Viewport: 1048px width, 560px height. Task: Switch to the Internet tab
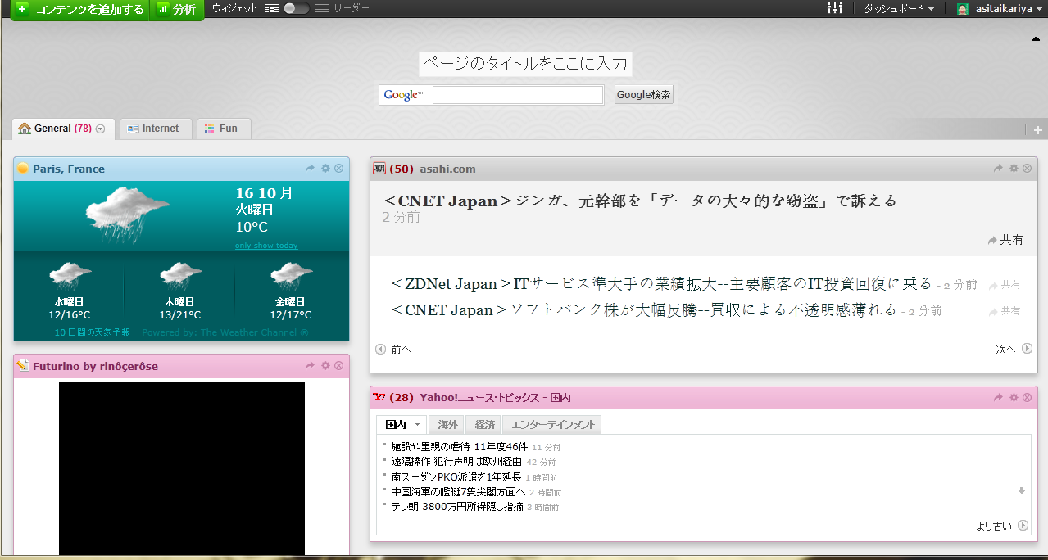(x=155, y=129)
